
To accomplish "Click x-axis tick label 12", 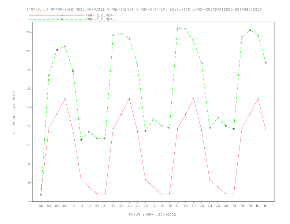I will 73,206.
